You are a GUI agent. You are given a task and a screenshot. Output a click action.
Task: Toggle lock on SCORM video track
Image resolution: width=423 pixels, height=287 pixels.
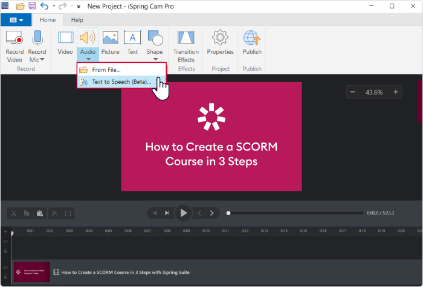tap(5, 277)
